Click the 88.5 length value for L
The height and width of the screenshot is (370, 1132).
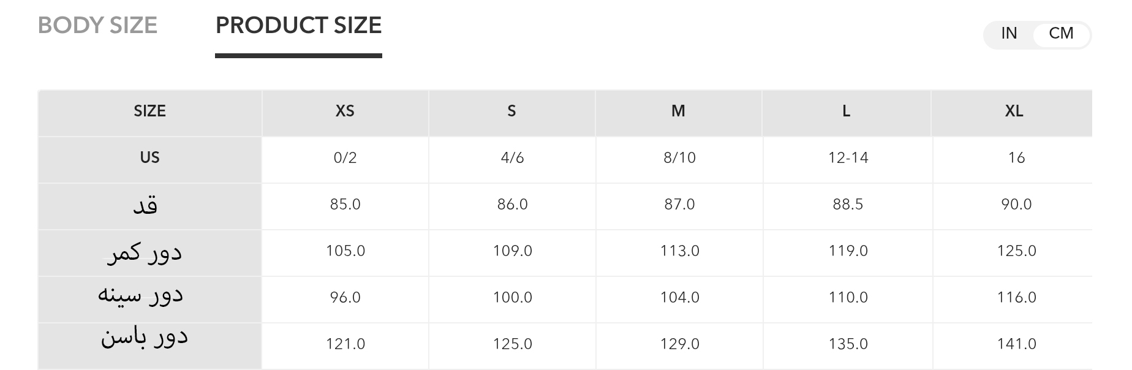(848, 205)
